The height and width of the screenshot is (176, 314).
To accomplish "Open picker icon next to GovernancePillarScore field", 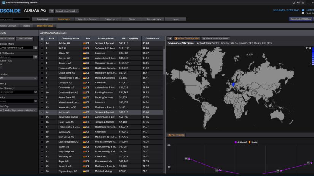I will [35, 48].
